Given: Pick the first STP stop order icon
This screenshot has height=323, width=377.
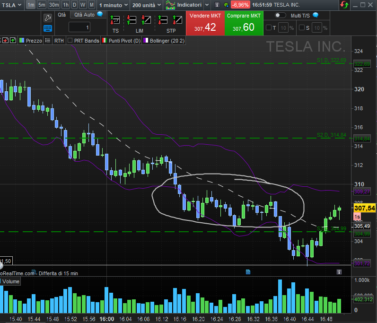Looking at the screenshot, I should [163, 20].
